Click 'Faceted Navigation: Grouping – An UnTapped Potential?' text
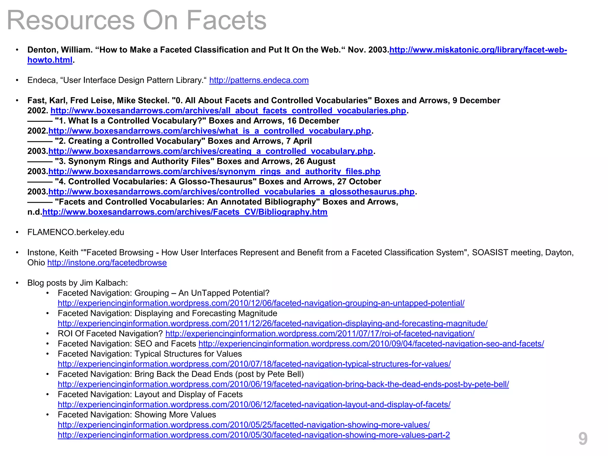Image resolution: width=608 pixels, height=456 pixels. tap(164, 293)
